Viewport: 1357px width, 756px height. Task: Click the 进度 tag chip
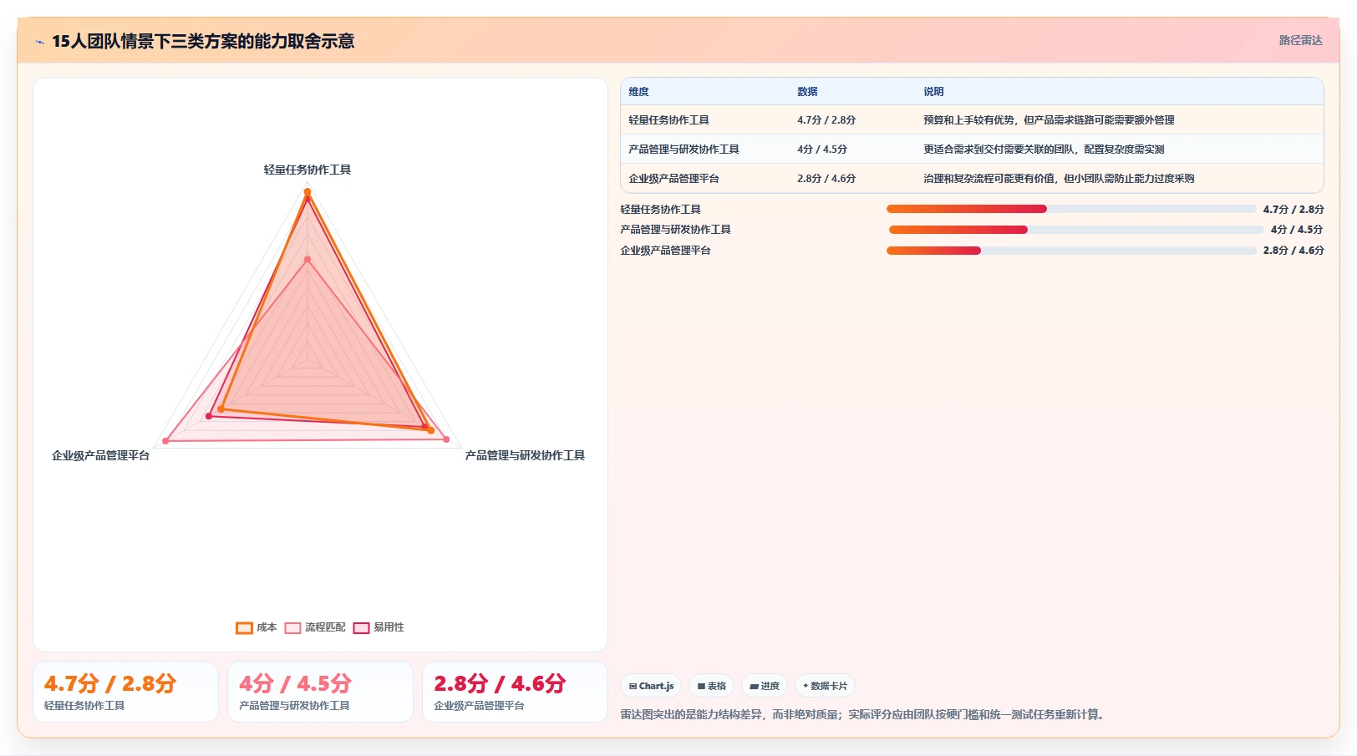(x=765, y=686)
